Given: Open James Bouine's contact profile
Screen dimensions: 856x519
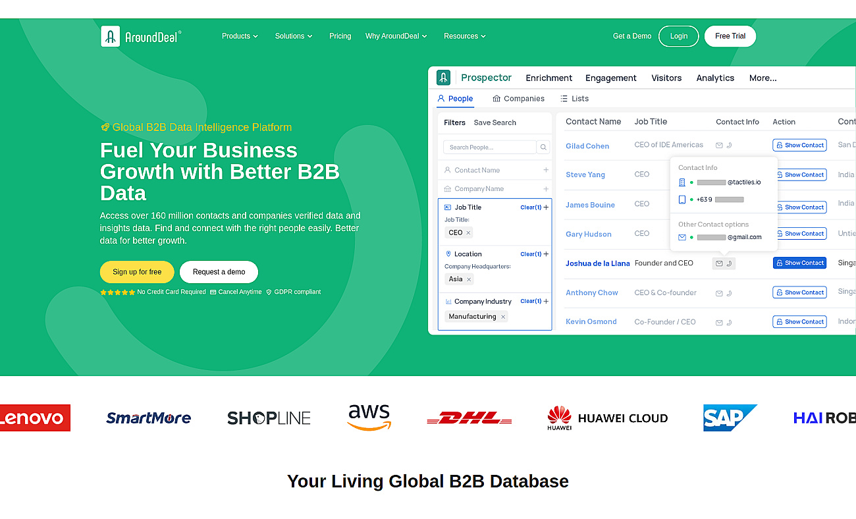Looking at the screenshot, I should (590, 205).
